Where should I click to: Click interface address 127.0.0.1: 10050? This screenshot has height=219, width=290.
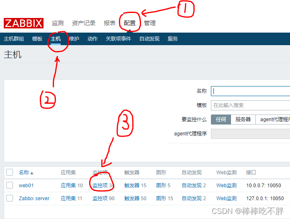pos(265,199)
